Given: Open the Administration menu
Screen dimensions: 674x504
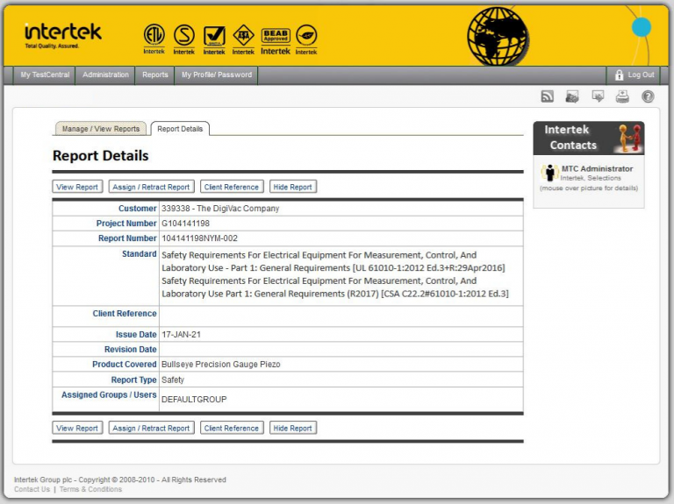Looking at the screenshot, I should click(x=105, y=75).
